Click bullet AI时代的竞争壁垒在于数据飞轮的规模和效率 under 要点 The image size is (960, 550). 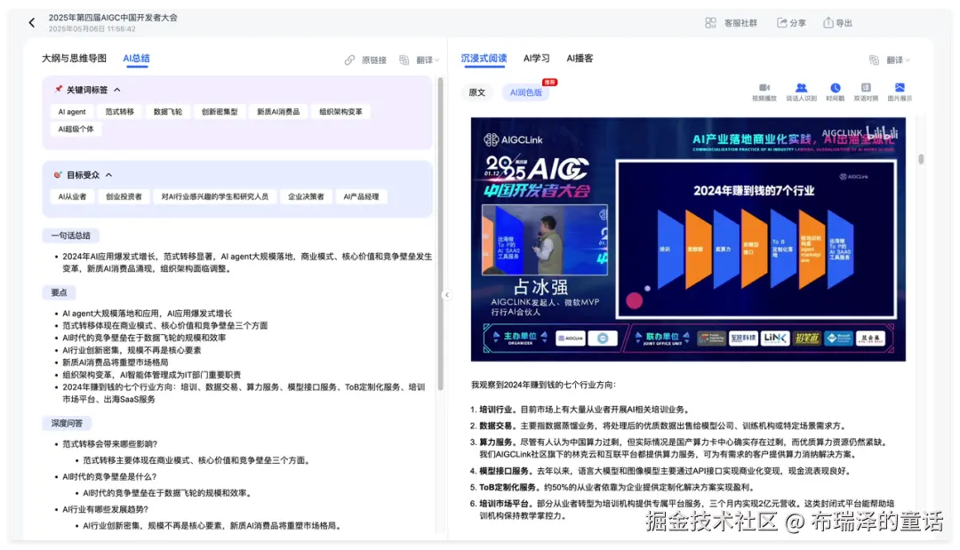tap(144, 338)
